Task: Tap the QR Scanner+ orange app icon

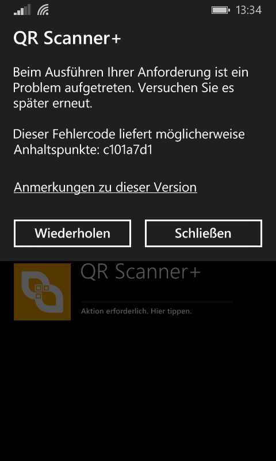Action: (42, 292)
